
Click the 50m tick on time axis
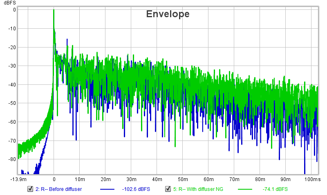tap(183, 179)
